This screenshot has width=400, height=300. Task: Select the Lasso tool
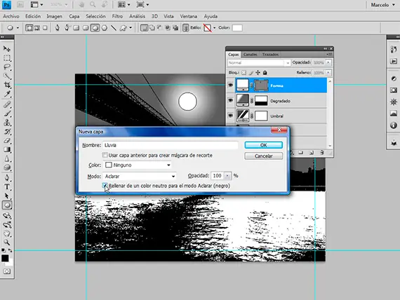[x=7, y=67]
